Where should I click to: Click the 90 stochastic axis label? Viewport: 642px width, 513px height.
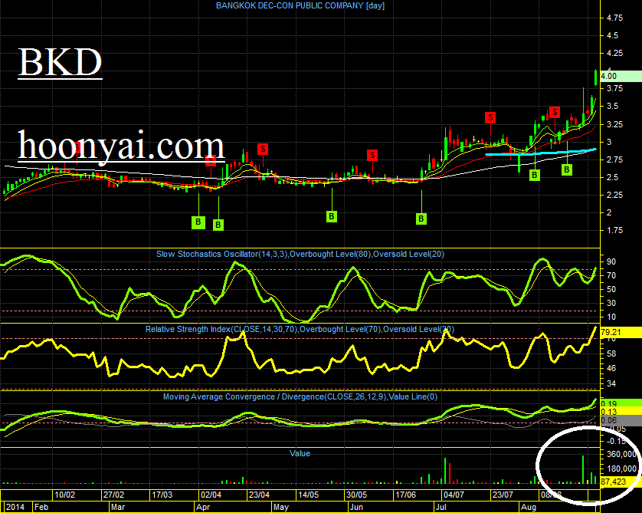click(x=611, y=261)
